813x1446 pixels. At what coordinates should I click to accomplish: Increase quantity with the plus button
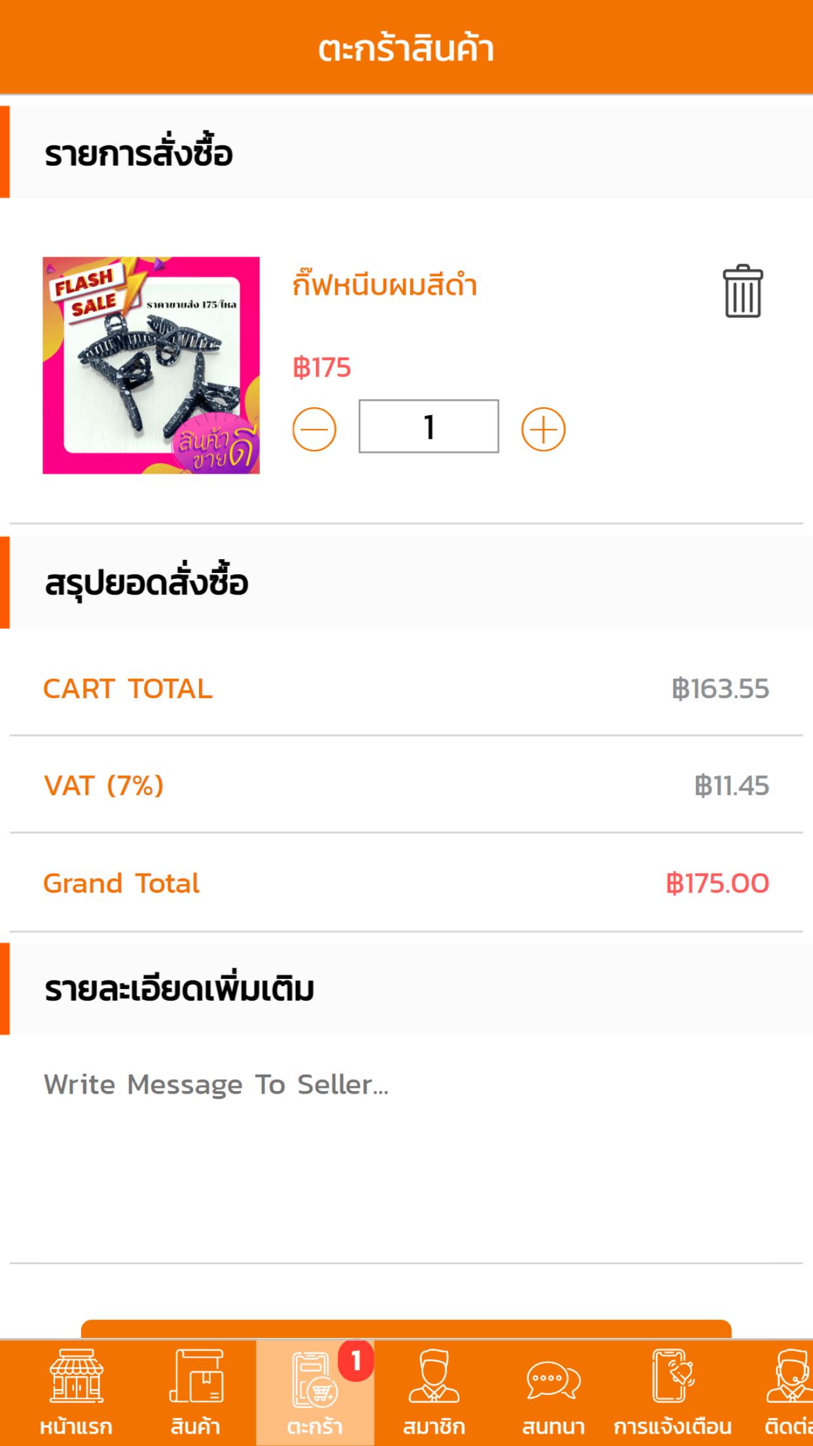click(x=543, y=430)
